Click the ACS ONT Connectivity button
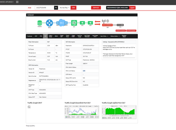 pos(121,31)
